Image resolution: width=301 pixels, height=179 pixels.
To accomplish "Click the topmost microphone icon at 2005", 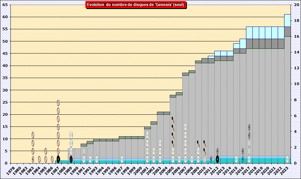I will (173, 120).
